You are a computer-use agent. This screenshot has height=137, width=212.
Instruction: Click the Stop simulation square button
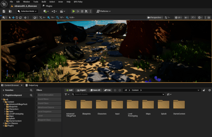click(82, 11)
